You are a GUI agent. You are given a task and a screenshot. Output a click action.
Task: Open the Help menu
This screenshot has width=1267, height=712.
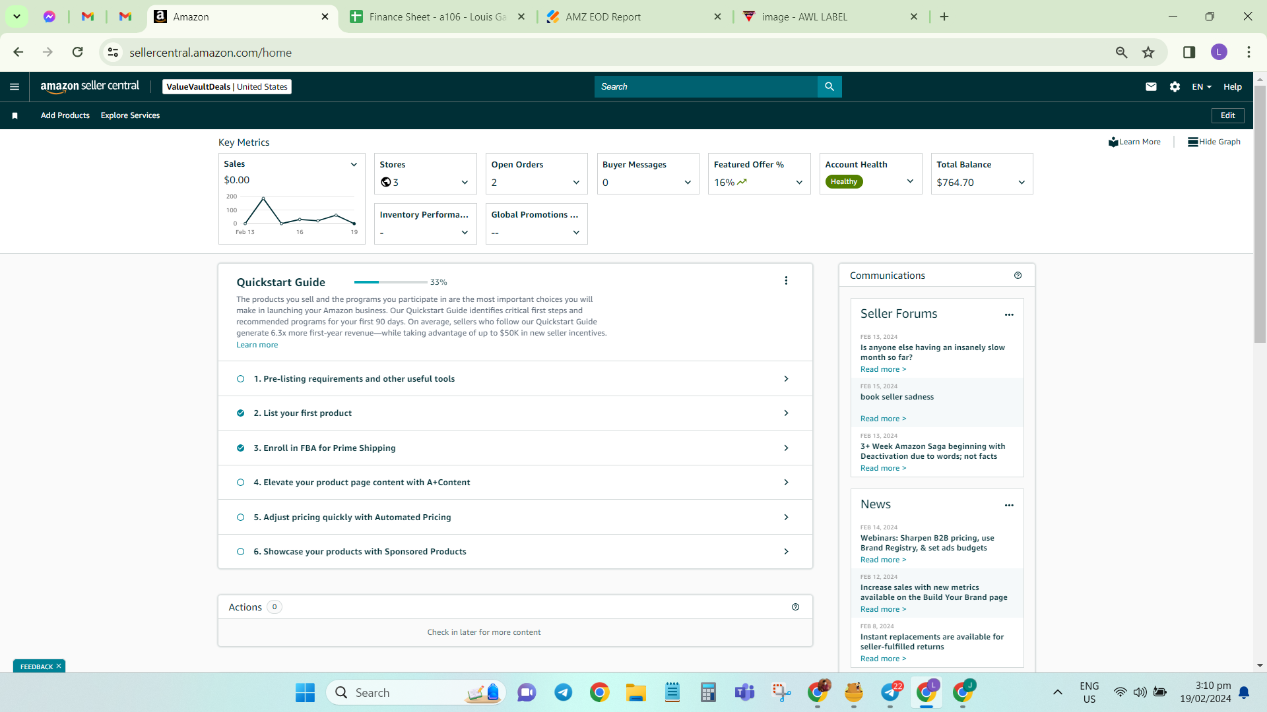tap(1232, 86)
